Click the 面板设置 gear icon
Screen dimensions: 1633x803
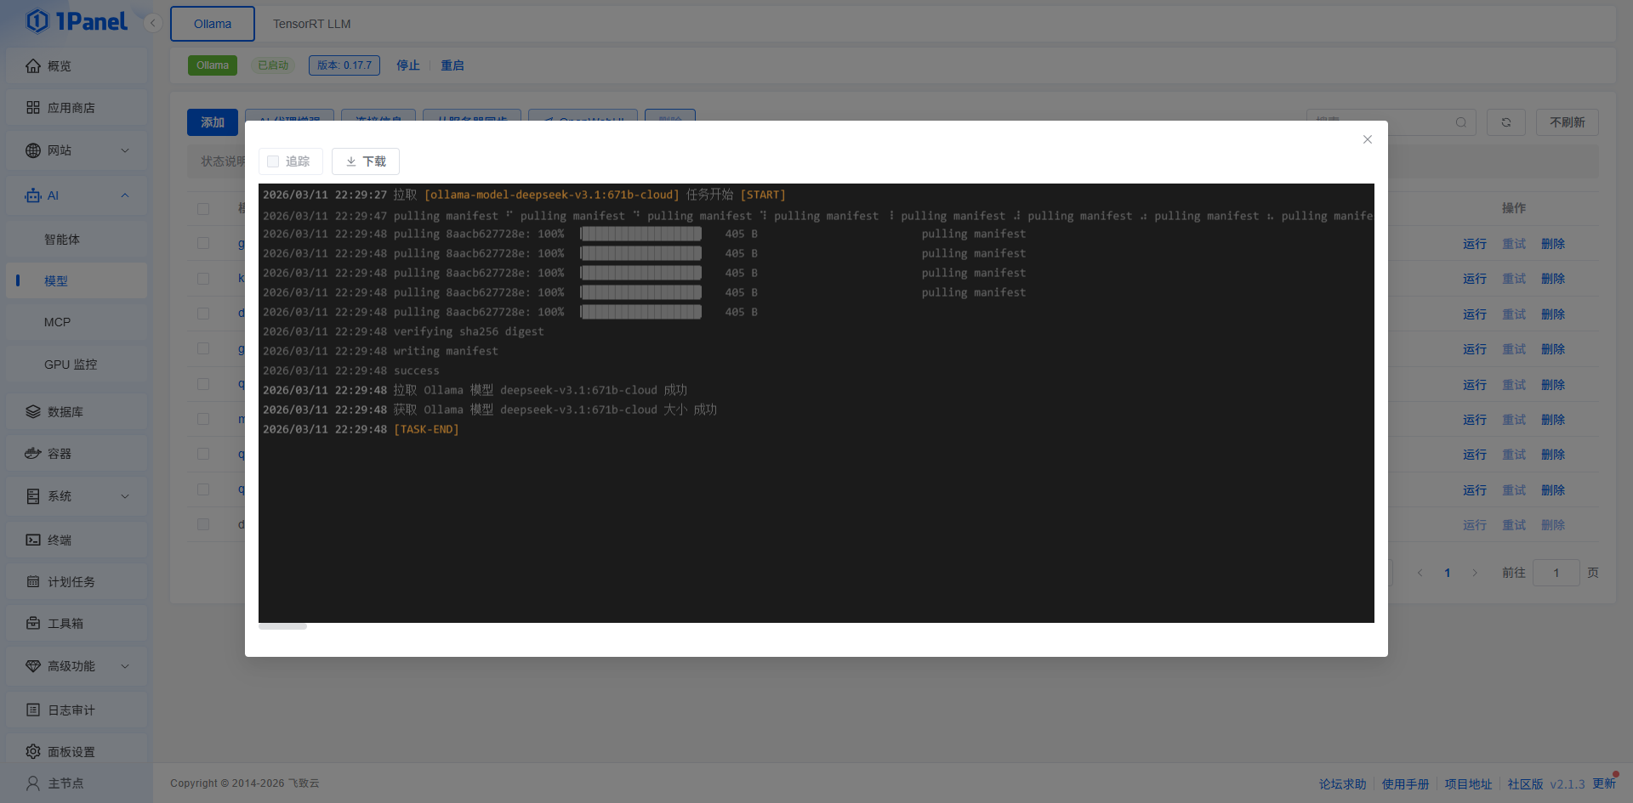(x=33, y=752)
